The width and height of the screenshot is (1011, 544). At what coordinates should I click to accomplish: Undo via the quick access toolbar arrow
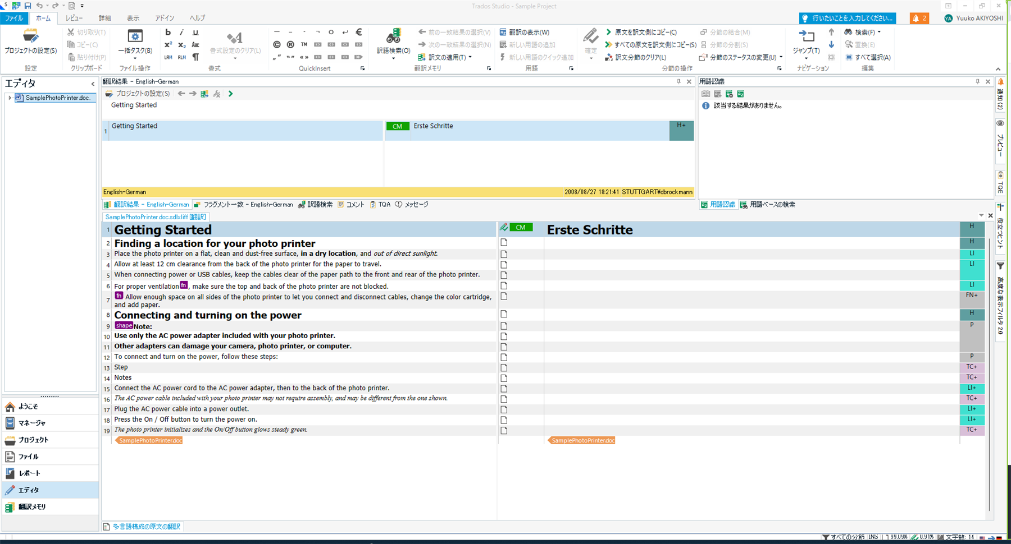[40, 6]
